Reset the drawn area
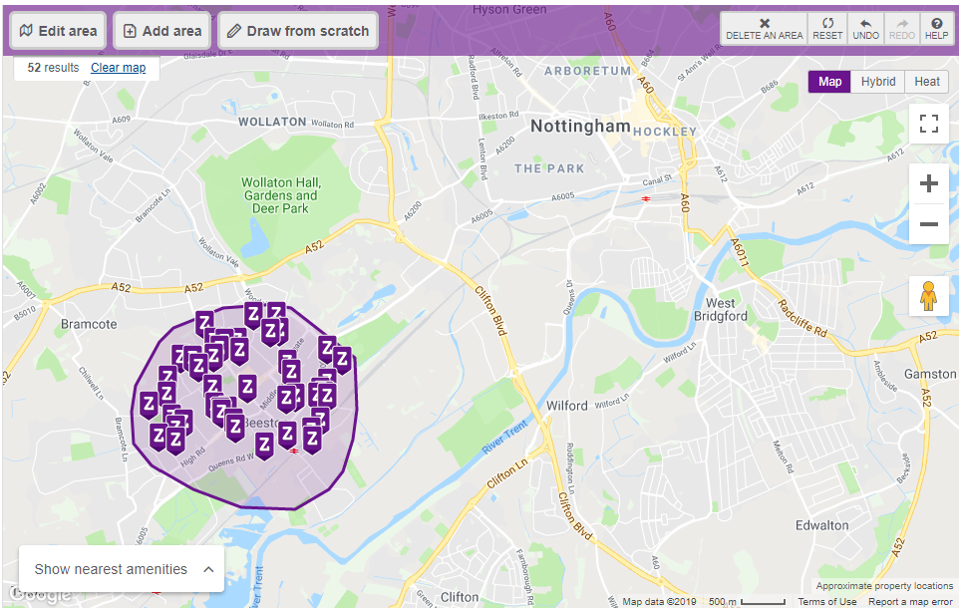The width and height of the screenshot is (961, 611). coord(827,29)
